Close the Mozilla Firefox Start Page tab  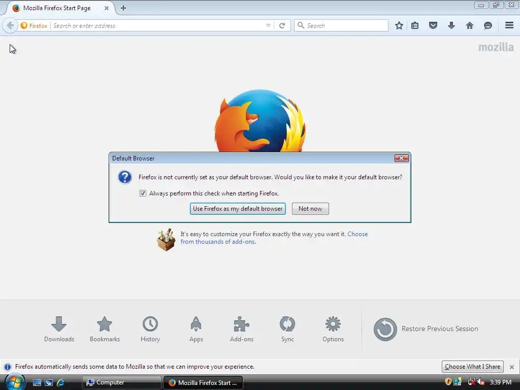(x=107, y=8)
